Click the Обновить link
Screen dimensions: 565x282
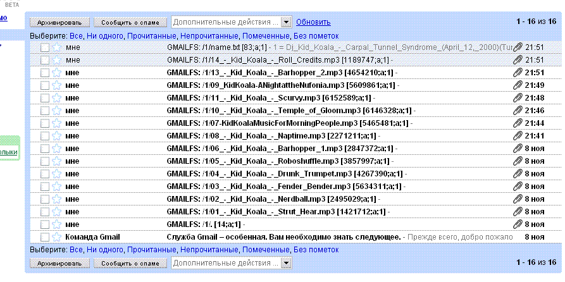click(x=313, y=22)
